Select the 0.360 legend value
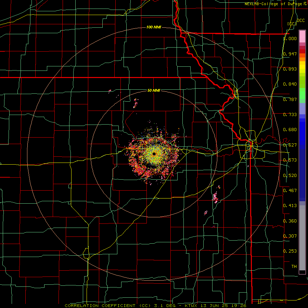308x308 pixels. pos(290,221)
